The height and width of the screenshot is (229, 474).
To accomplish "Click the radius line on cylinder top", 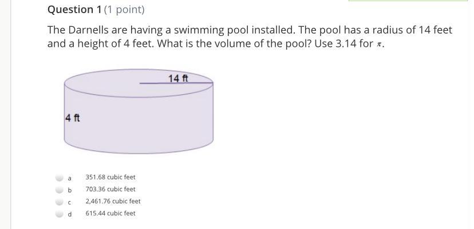I will click(176, 83).
